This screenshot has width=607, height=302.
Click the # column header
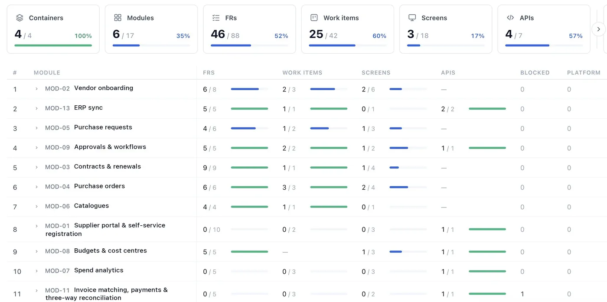(x=15, y=73)
